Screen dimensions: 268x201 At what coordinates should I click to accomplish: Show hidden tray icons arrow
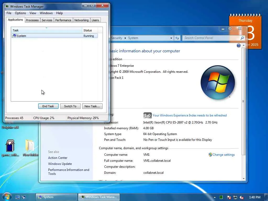(x=215, y=197)
